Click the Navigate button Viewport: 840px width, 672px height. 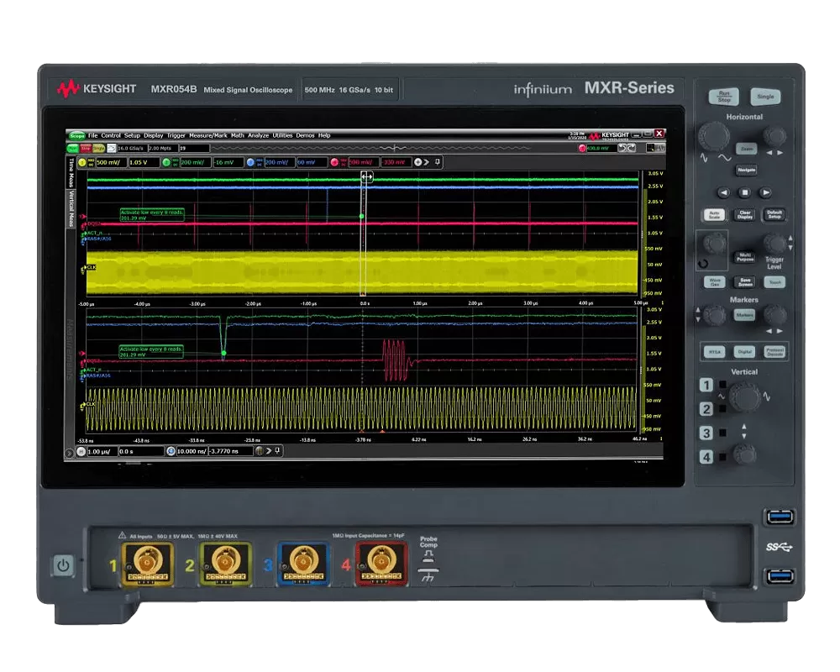(x=746, y=170)
